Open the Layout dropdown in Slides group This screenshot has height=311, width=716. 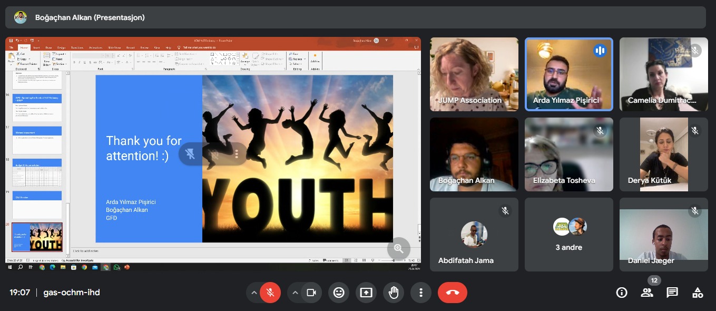pyautogui.click(x=59, y=54)
